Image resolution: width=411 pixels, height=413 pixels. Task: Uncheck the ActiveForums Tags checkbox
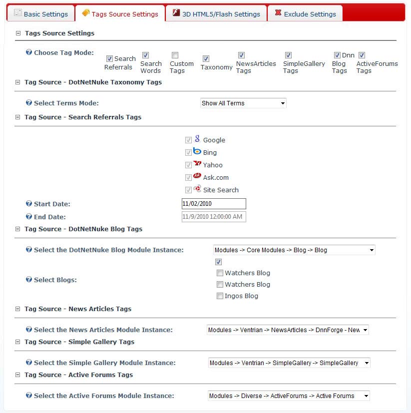coord(362,55)
